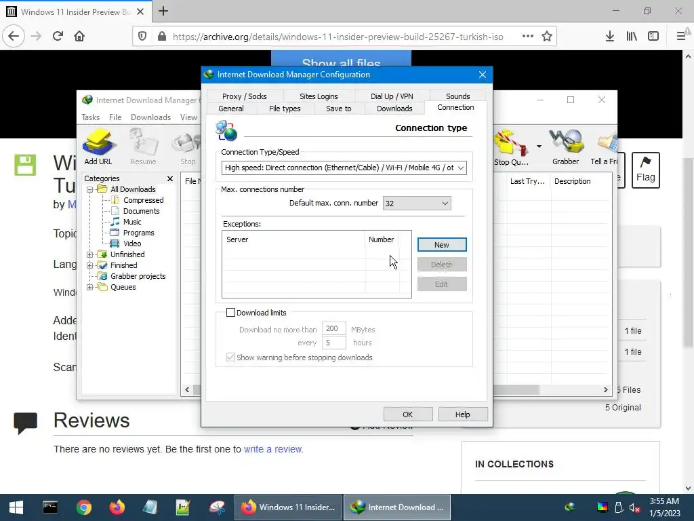This screenshot has height=521, width=694.
Task: Select Programs category
Action: point(138,233)
